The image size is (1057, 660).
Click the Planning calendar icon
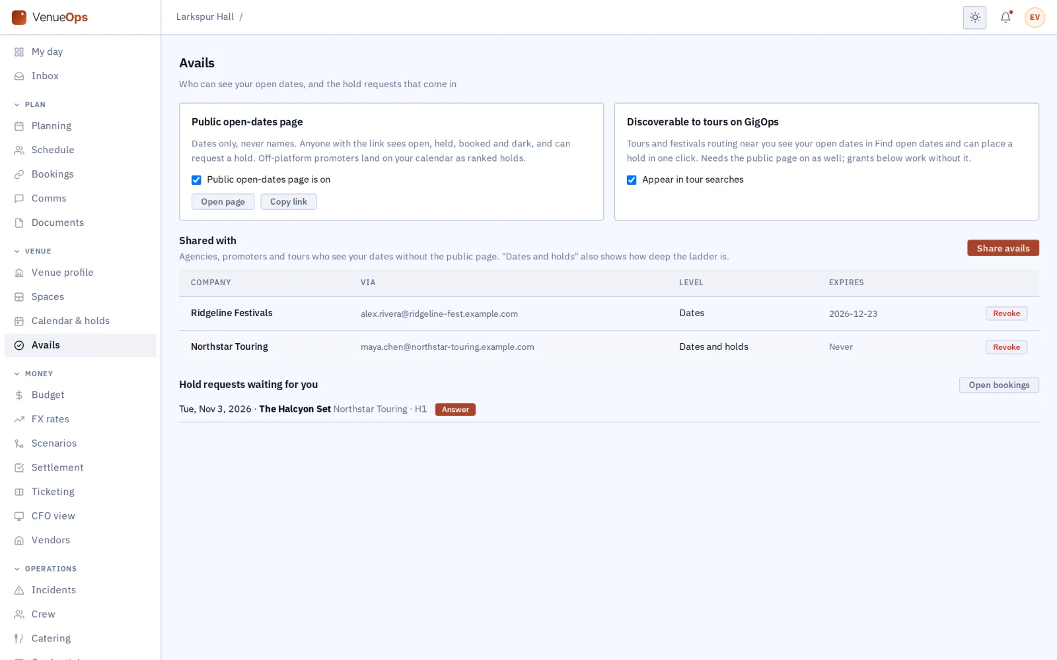tap(19, 126)
